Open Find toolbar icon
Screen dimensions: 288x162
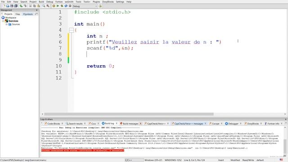click(44, 6)
